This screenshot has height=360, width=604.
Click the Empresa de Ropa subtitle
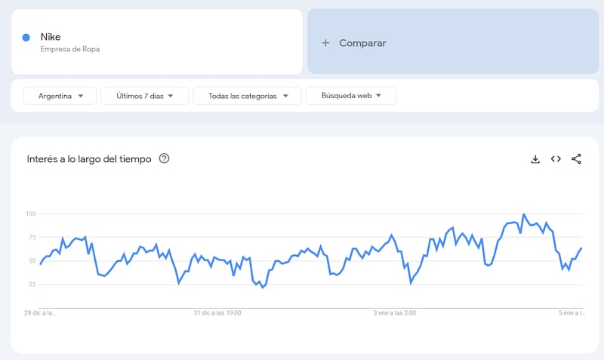coord(70,50)
